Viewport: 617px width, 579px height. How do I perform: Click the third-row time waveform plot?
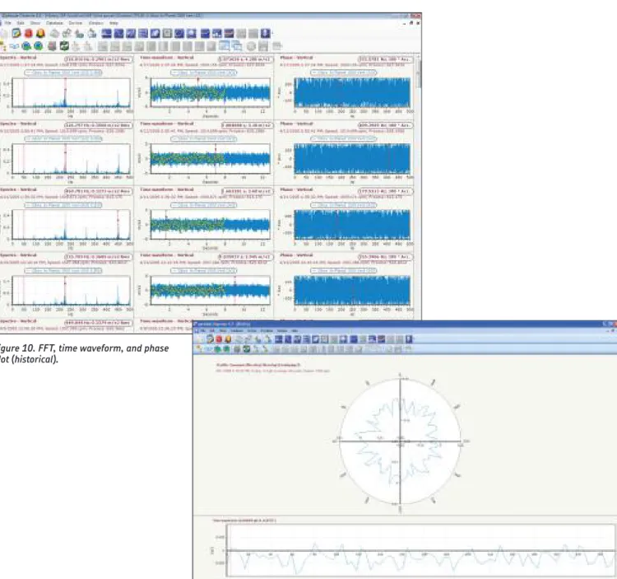[x=210, y=225]
